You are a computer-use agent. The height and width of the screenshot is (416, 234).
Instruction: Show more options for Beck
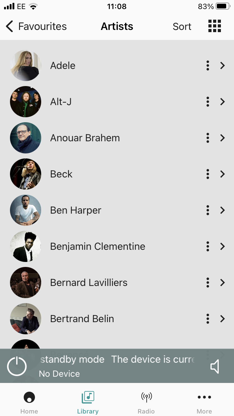[x=208, y=174]
